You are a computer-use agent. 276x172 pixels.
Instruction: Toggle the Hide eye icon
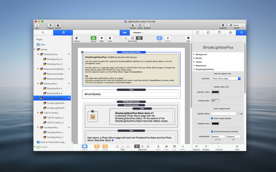point(102,38)
